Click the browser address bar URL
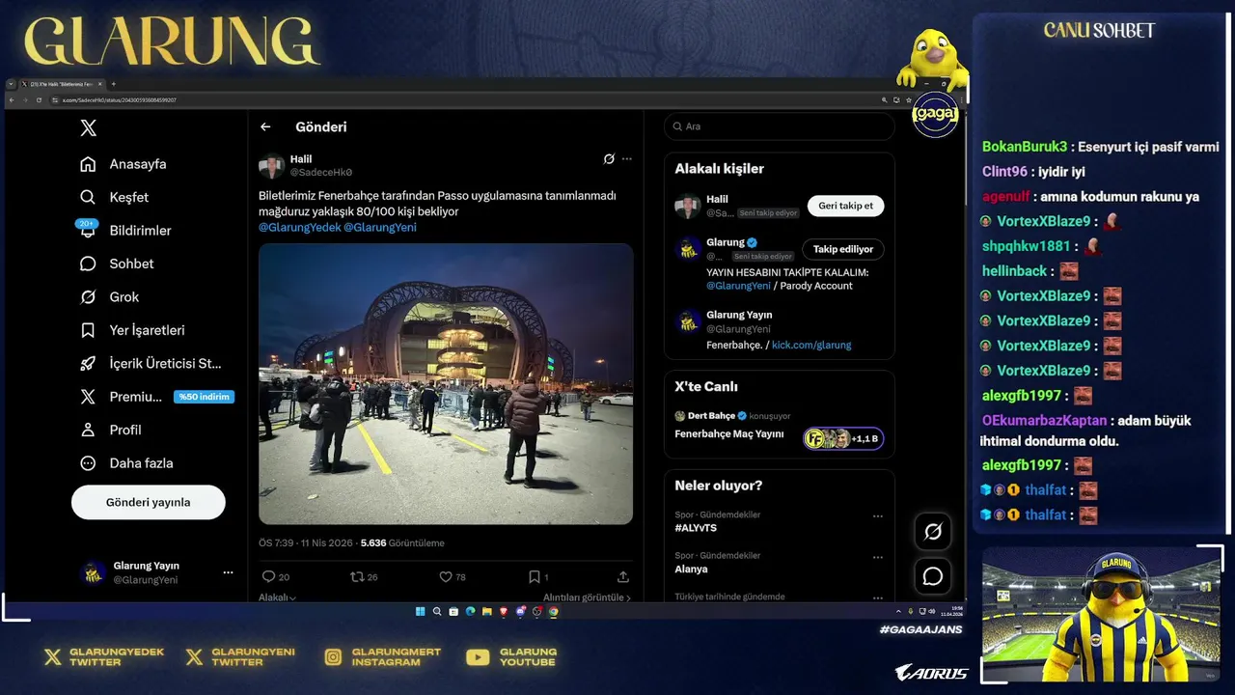Viewport: 1235px width, 695px height. [x=120, y=99]
